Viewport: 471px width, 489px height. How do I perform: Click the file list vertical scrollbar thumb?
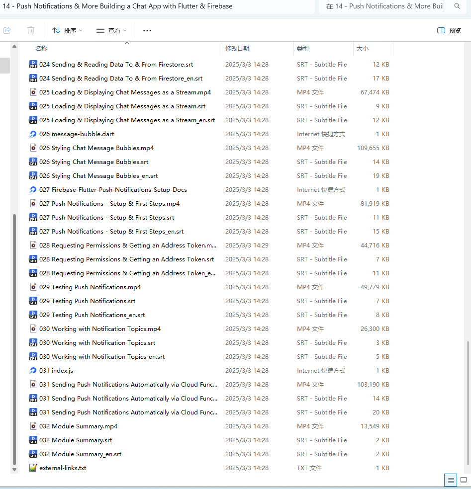pyautogui.click(x=468, y=403)
